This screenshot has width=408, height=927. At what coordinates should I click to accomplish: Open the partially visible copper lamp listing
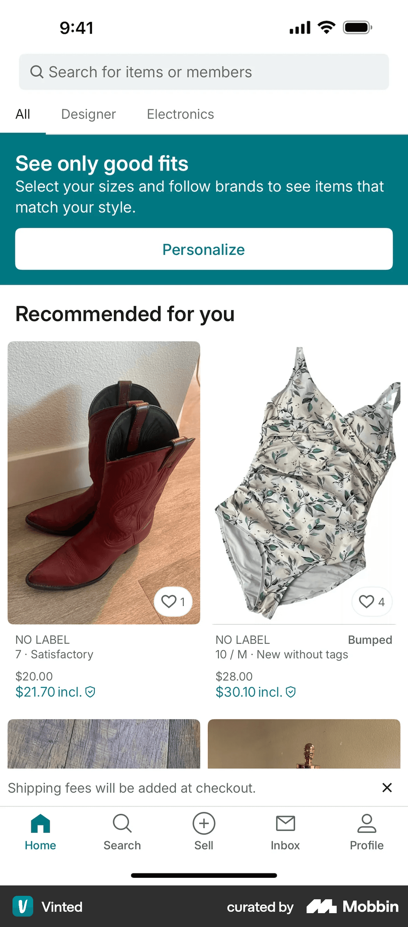[304, 744]
